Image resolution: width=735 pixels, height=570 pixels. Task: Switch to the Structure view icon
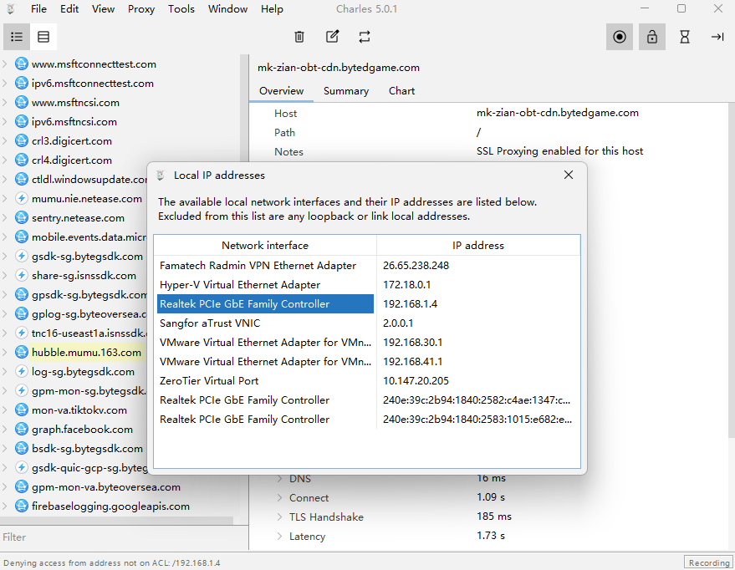tap(17, 37)
